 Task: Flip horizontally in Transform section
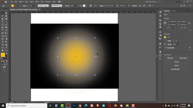(x=182, y=28)
